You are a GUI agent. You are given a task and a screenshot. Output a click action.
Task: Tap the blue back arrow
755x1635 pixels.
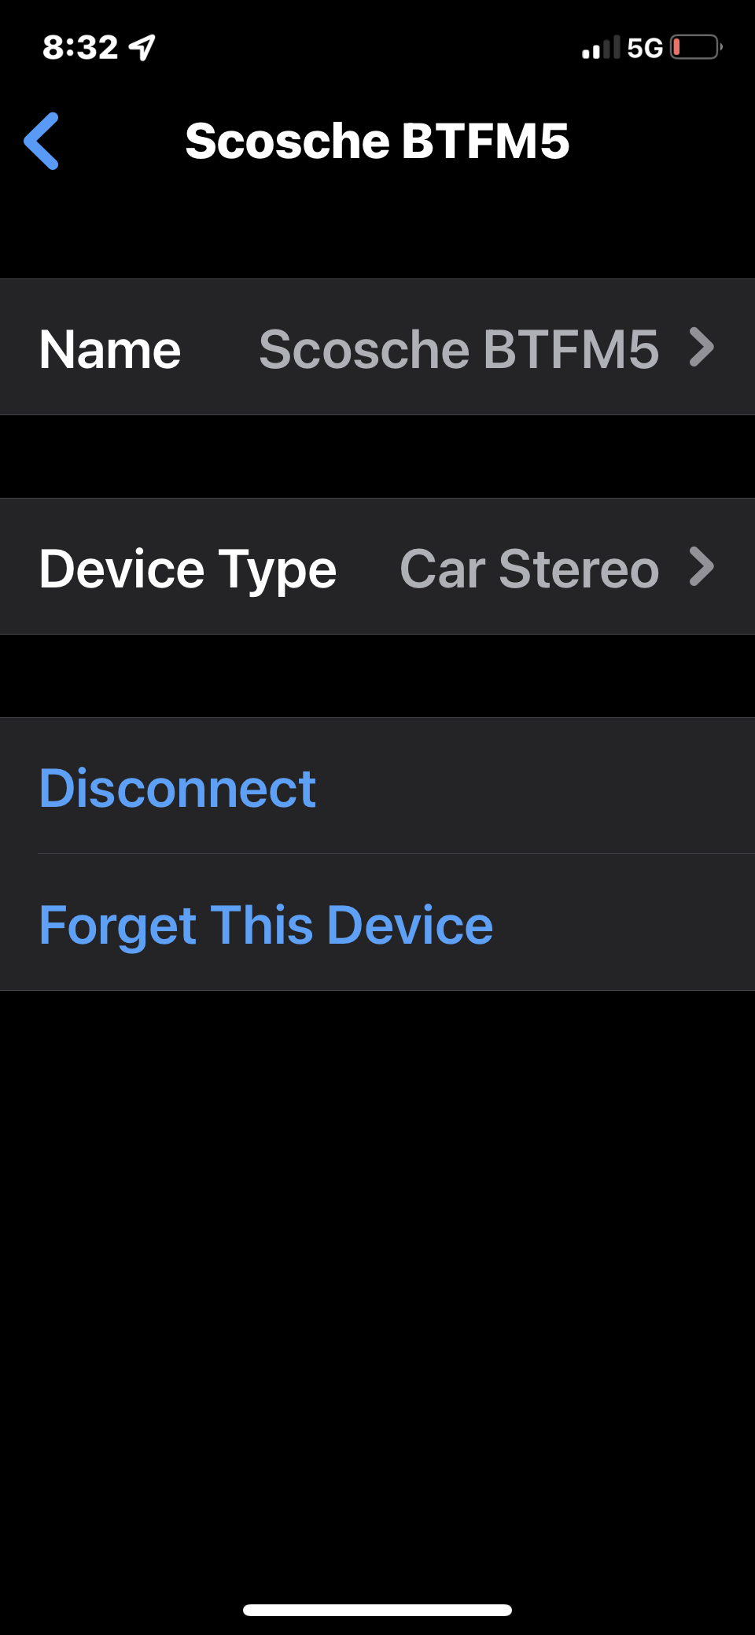point(42,141)
